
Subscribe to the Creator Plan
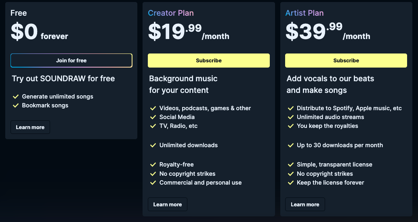click(x=208, y=61)
